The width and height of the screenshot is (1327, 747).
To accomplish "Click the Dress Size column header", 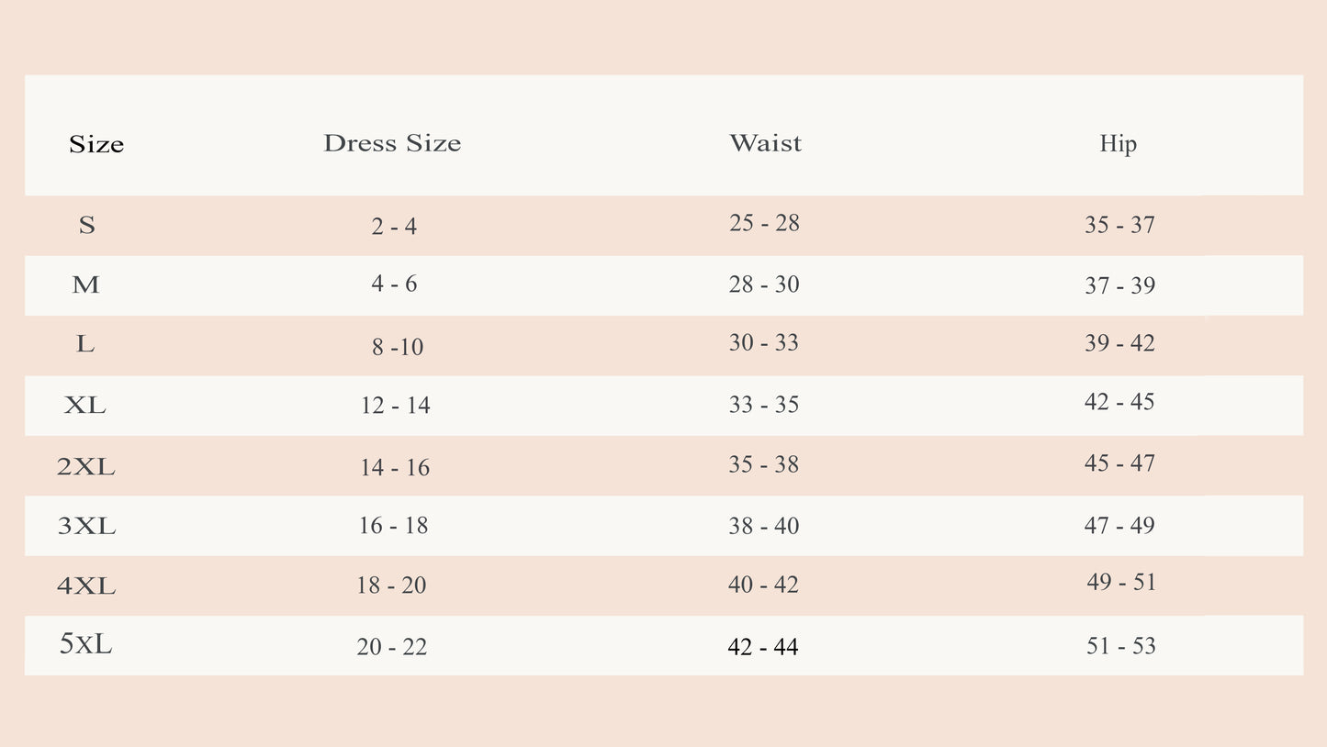I will (392, 143).
